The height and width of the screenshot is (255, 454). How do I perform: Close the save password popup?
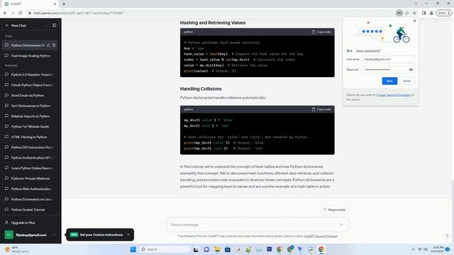414,21
